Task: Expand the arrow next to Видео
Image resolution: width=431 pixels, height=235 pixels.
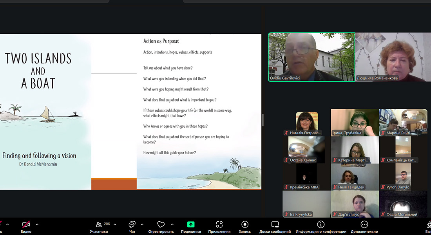Action: click(x=37, y=224)
